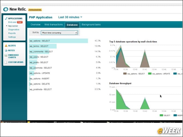Image resolution: width=183 pixels, height=137 pixels.
Task: Select the wp_posts - SELECT row
Action: 65,62
